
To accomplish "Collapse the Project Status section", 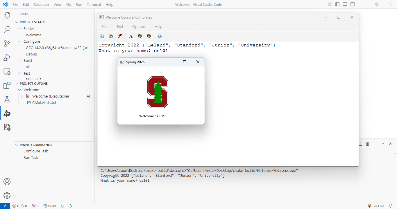I will pyautogui.click(x=17, y=22).
